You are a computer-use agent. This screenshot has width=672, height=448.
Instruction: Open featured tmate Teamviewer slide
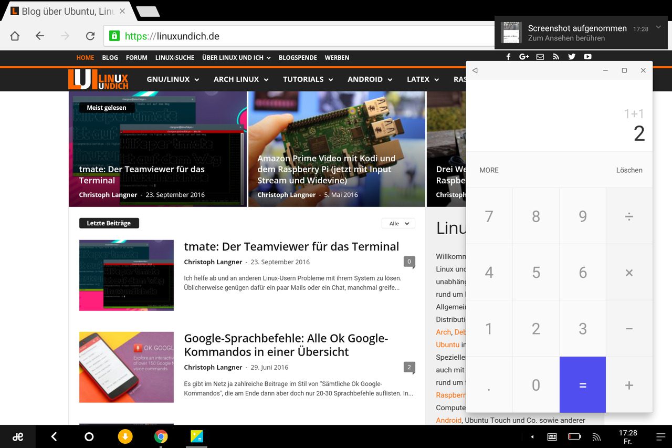point(157,149)
